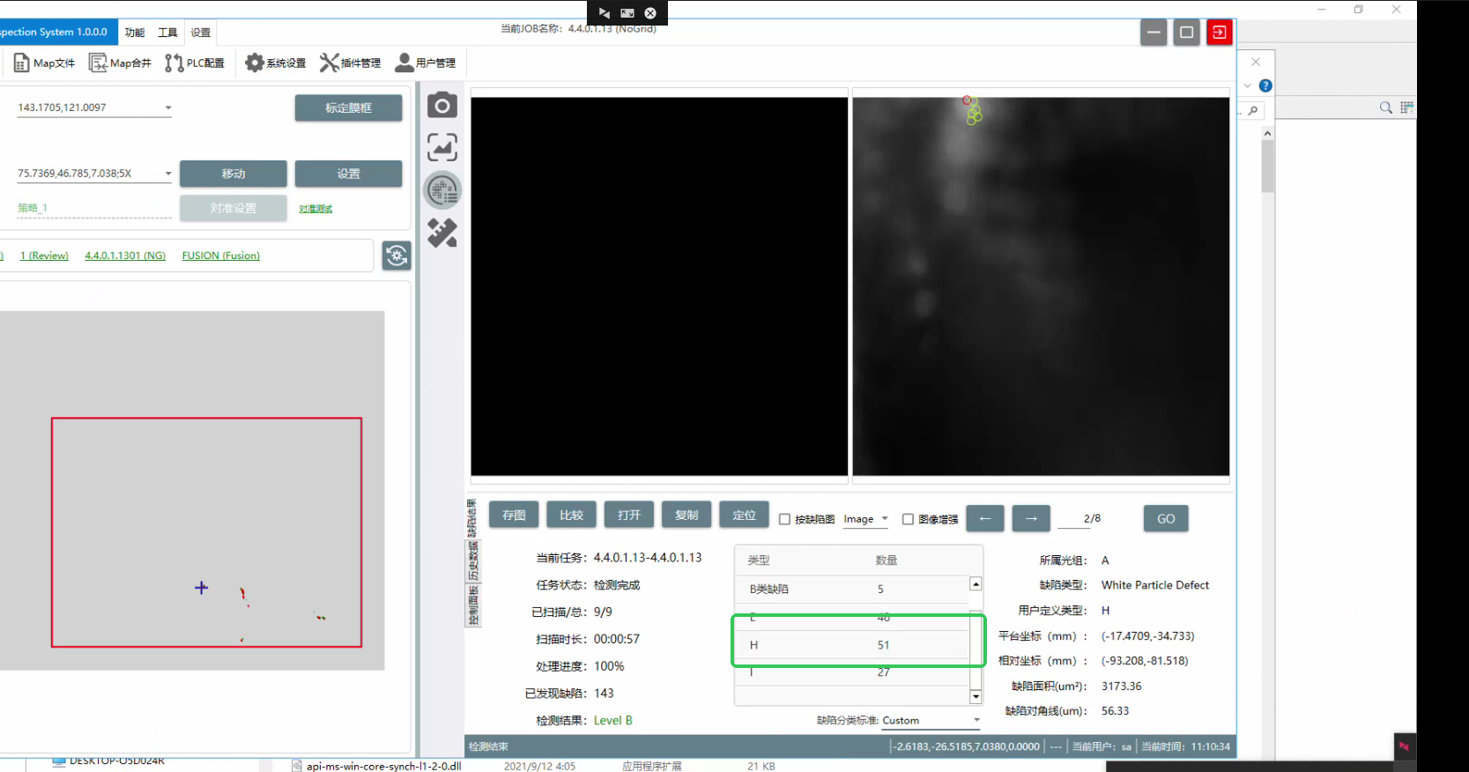Go to previous defect with left arrow
Viewport: 1469px width, 772px height.
click(x=985, y=518)
